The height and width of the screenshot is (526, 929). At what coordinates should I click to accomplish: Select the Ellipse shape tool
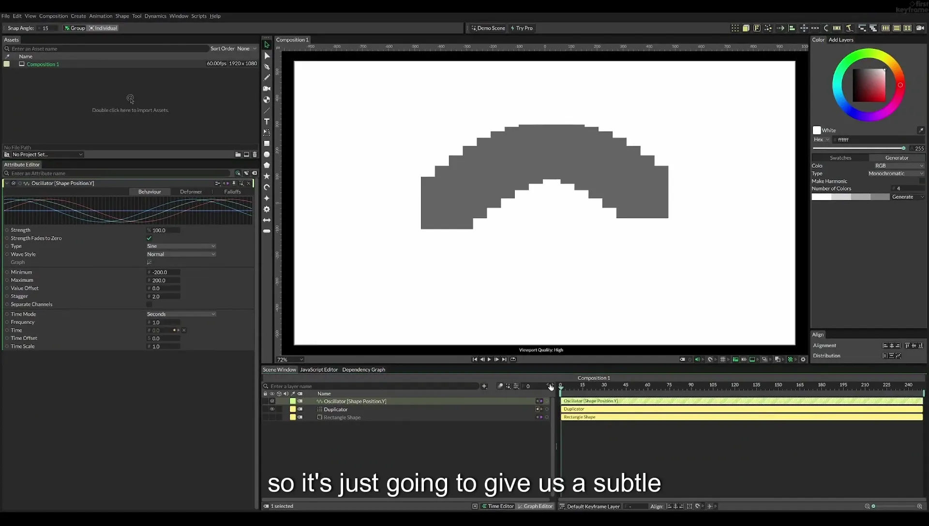pos(267,155)
